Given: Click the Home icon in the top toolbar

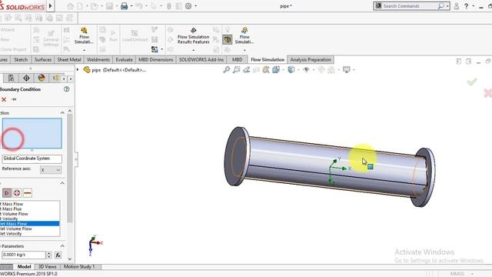Looking at the screenshot, I should click(71, 6).
